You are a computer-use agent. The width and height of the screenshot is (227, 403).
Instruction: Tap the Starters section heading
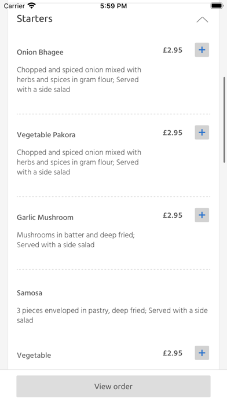click(35, 19)
